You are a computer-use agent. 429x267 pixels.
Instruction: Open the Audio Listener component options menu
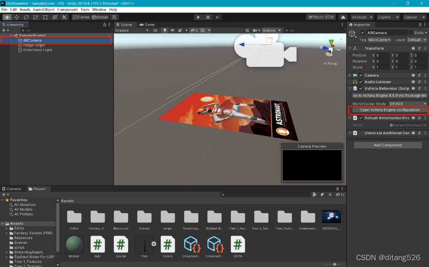[425, 82]
